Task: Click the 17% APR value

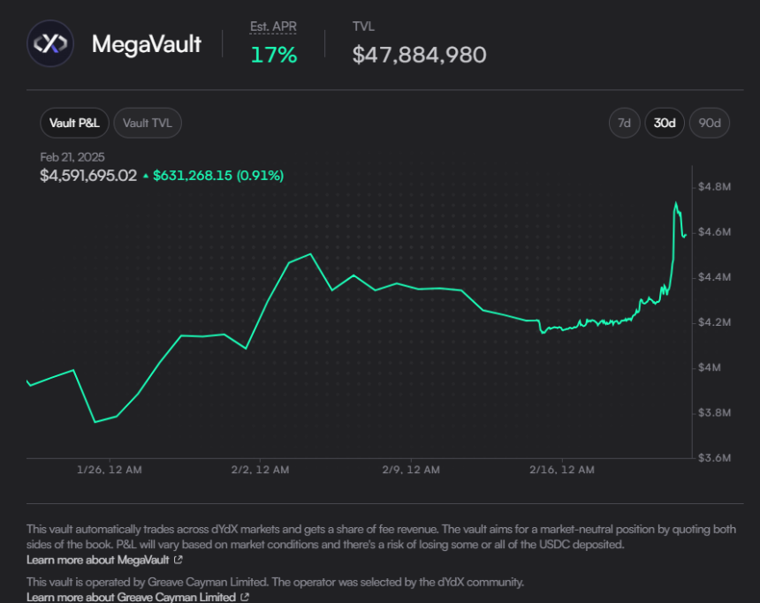Action: [x=274, y=55]
